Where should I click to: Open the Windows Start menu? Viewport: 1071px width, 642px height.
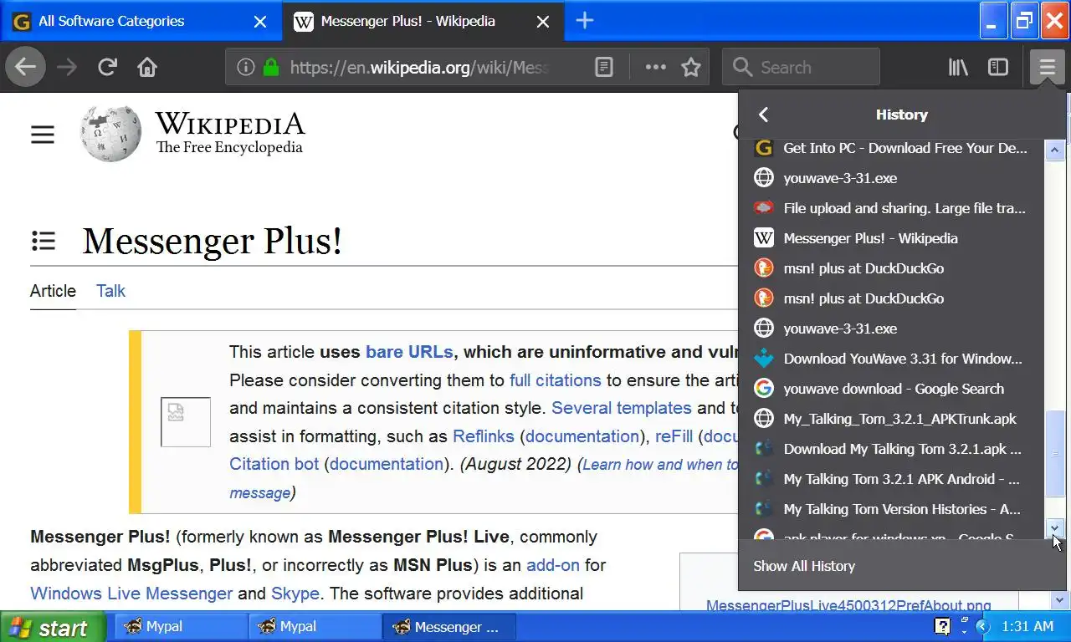tap(53, 627)
